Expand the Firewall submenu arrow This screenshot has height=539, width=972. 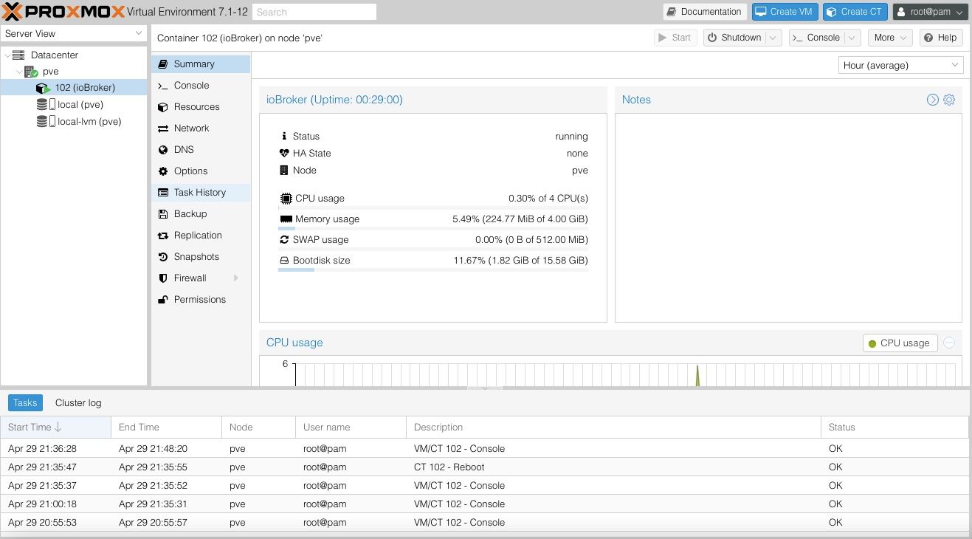click(236, 278)
